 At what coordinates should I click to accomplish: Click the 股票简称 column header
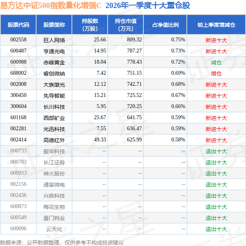[54, 25]
